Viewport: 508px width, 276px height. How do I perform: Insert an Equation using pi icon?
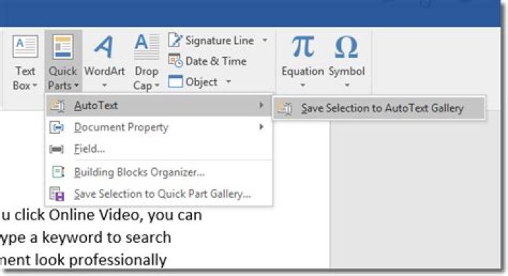click(303, 47)
